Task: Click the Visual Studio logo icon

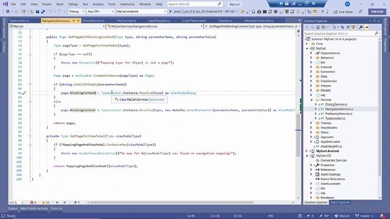Action: (5, 4)
